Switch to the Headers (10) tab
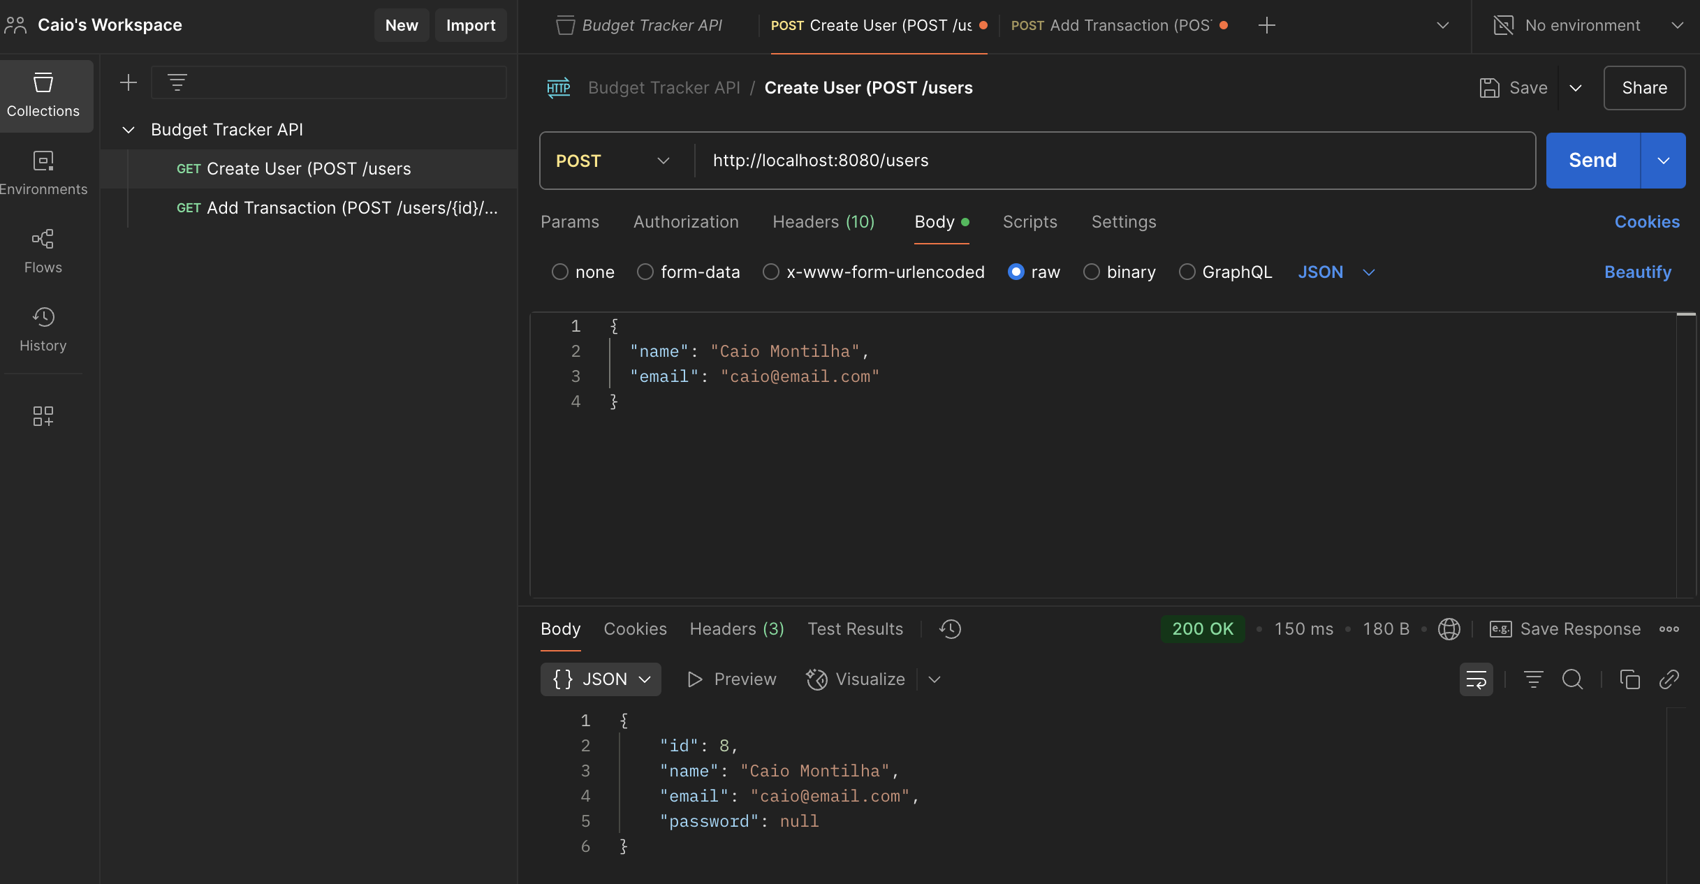This screenshot has height=884, width=1700. [823, 222]
